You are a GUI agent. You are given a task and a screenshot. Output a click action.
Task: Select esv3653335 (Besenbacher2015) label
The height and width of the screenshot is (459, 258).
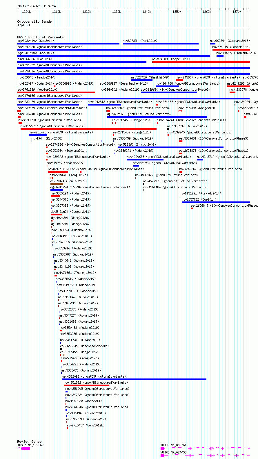click(x=84, y=346)
